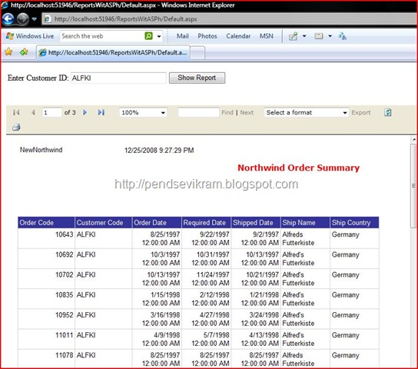Click the Northwind Order Summary title

click(299, 168)
